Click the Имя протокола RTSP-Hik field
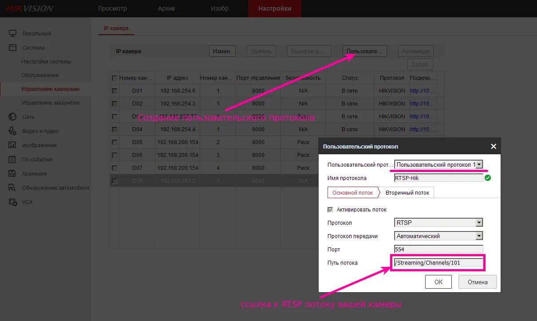The width and height of the screenshot is (537, 321). tap(438, 178)
